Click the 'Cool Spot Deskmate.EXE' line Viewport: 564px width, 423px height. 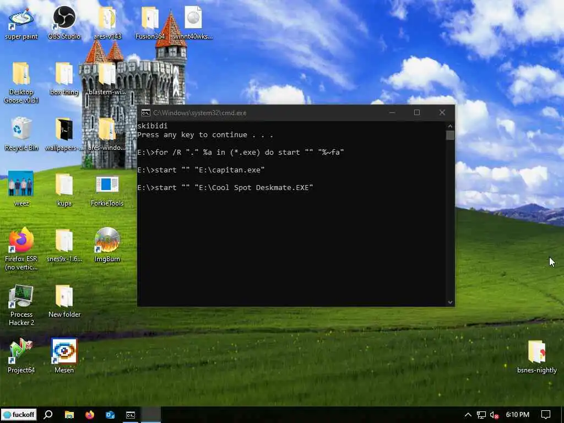[225, 188]
